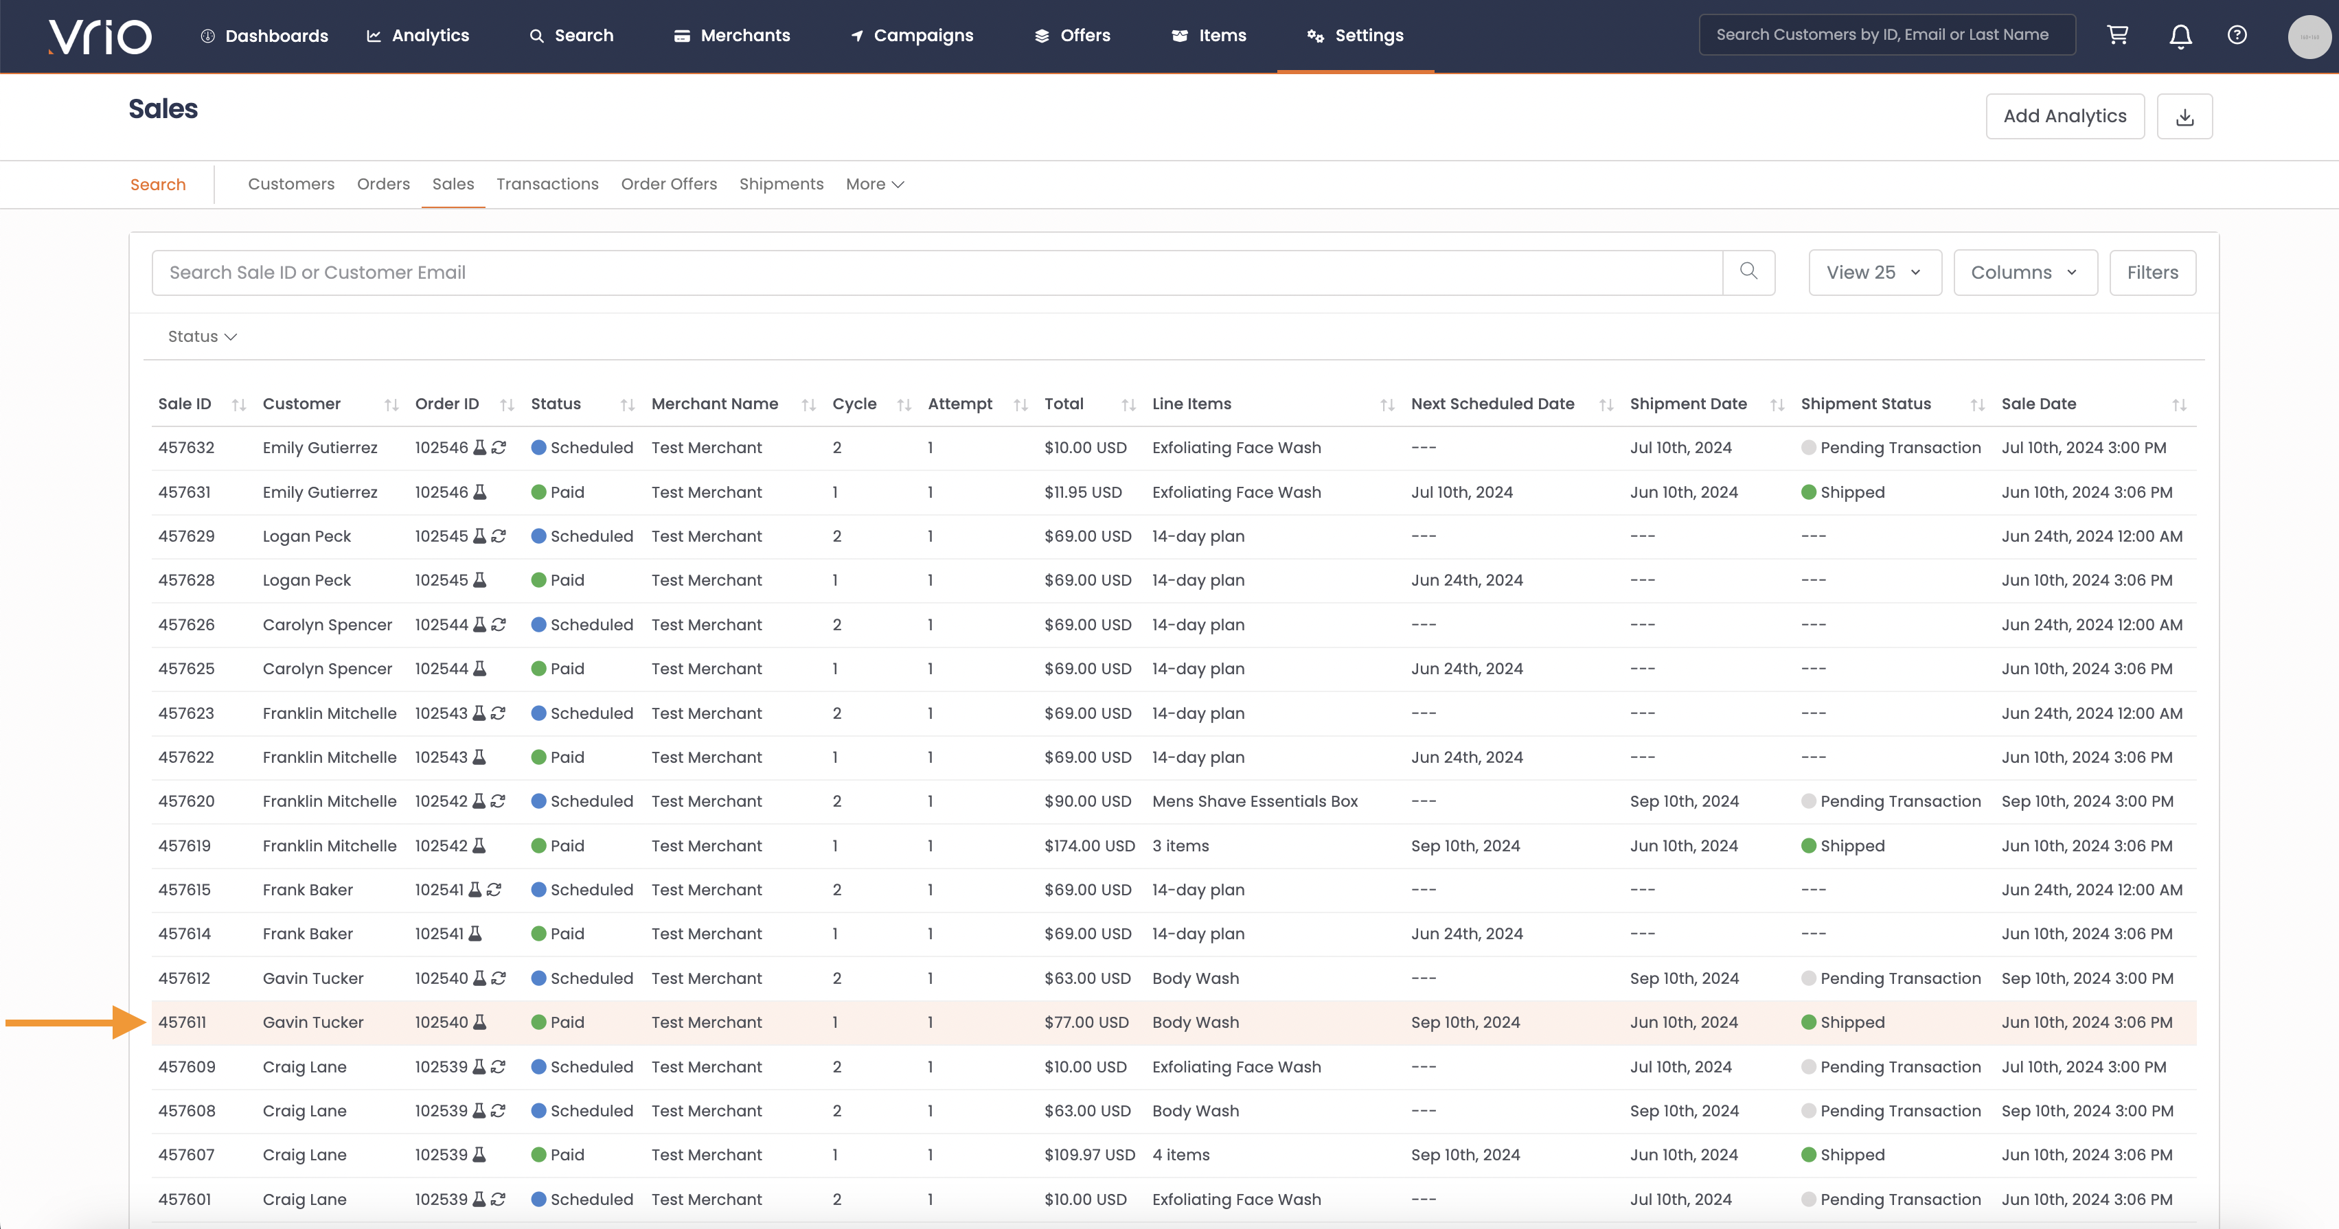This screenshot has width=2339, height=1229.
Task: Sort by Merchant Name column arrows
Action: (808, 405)
